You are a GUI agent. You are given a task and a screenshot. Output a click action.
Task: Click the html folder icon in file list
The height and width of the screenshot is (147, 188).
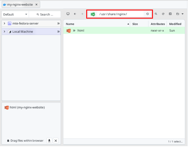(x=69, y=31)
